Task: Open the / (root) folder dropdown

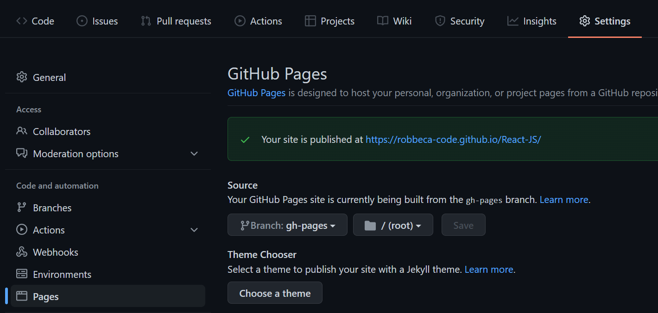Action: coord(393,225)
